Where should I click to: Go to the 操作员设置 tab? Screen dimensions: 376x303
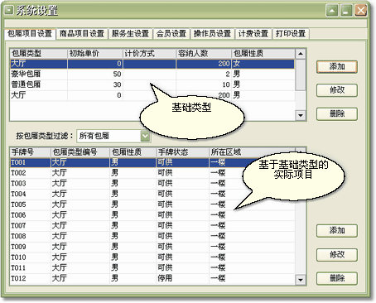pos(212,34)
